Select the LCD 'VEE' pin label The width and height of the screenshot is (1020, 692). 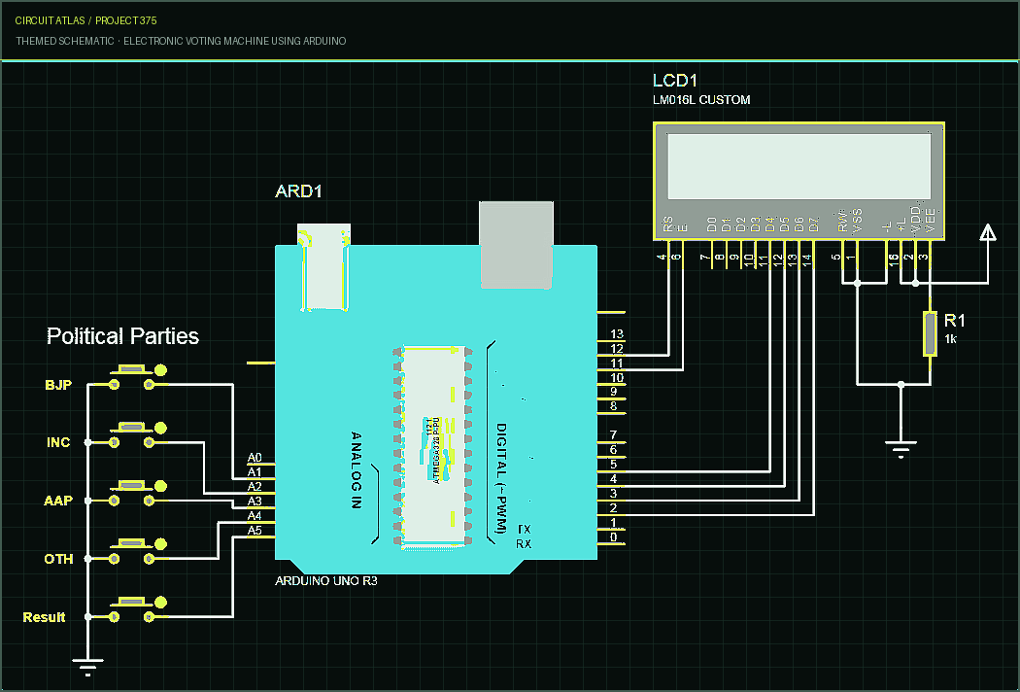pos(931,221)
